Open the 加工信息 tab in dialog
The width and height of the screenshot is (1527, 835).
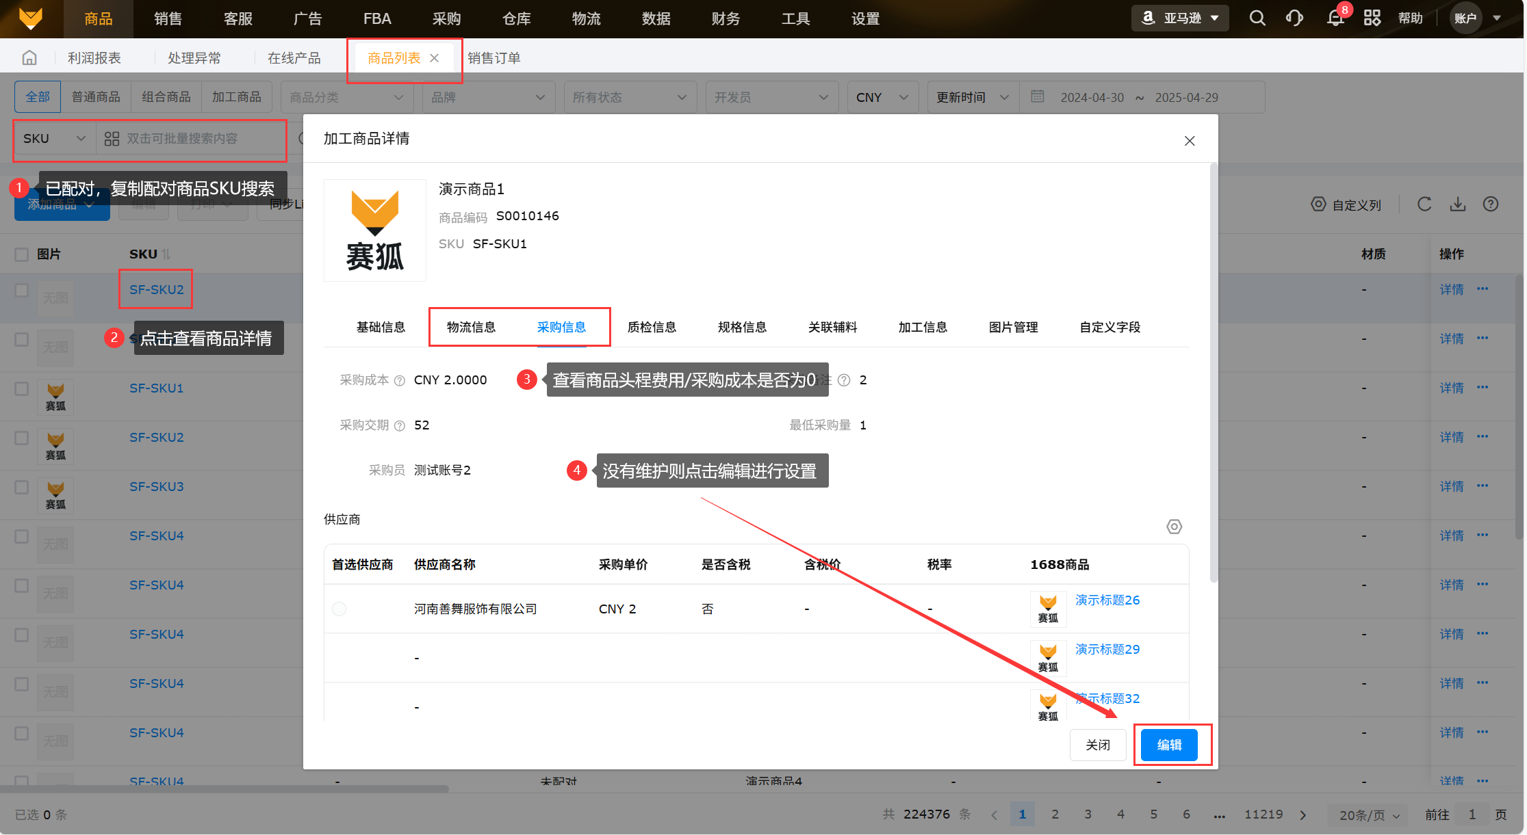pyautogui.click(x=923, y=327)
